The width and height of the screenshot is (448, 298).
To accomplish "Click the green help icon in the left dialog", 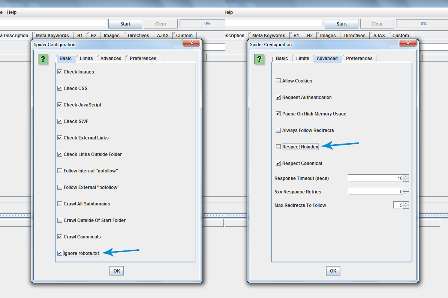I will coord(43,59).
